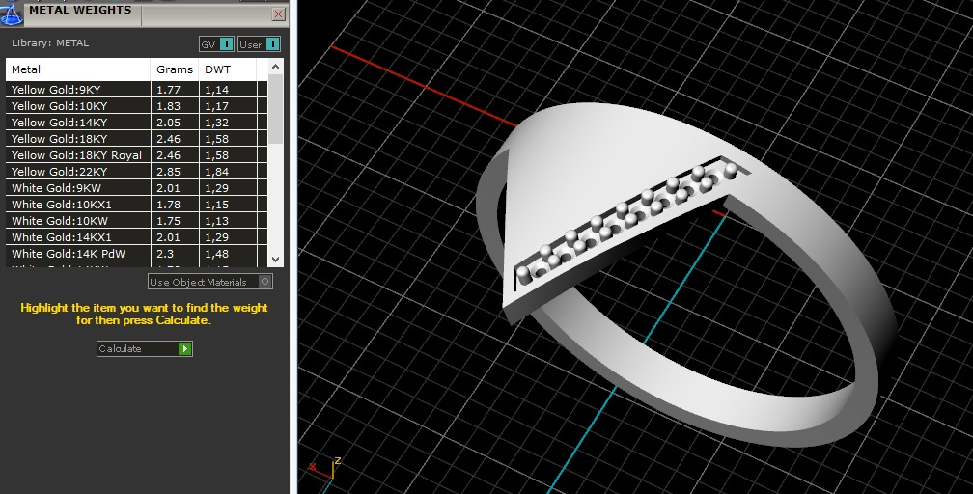
Task: Click the green arrow on Calculate
Action: [x=184, y=348]
